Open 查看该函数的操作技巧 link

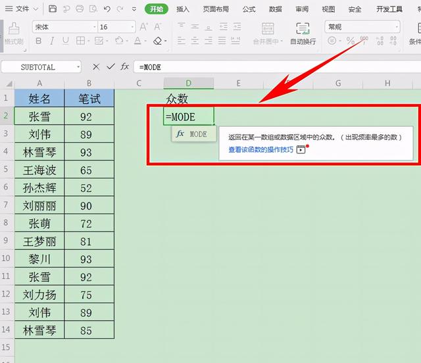point(260,149)
